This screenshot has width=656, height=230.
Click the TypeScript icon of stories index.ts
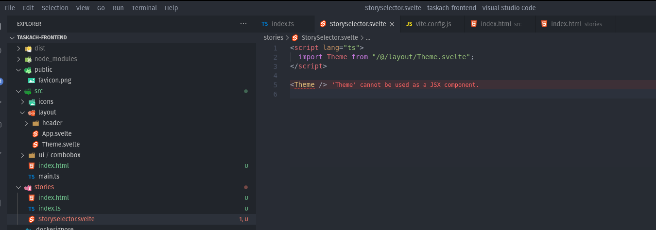[32, 209]
